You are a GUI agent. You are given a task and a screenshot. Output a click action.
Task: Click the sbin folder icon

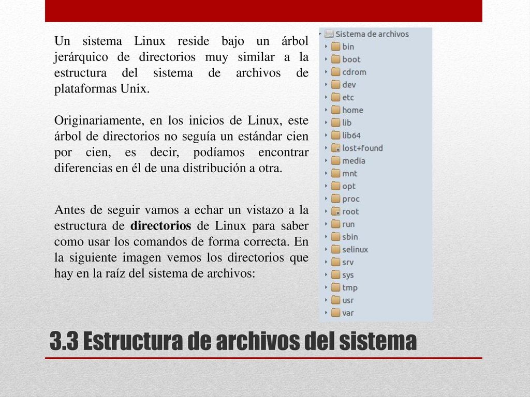[x=335, y=237]
